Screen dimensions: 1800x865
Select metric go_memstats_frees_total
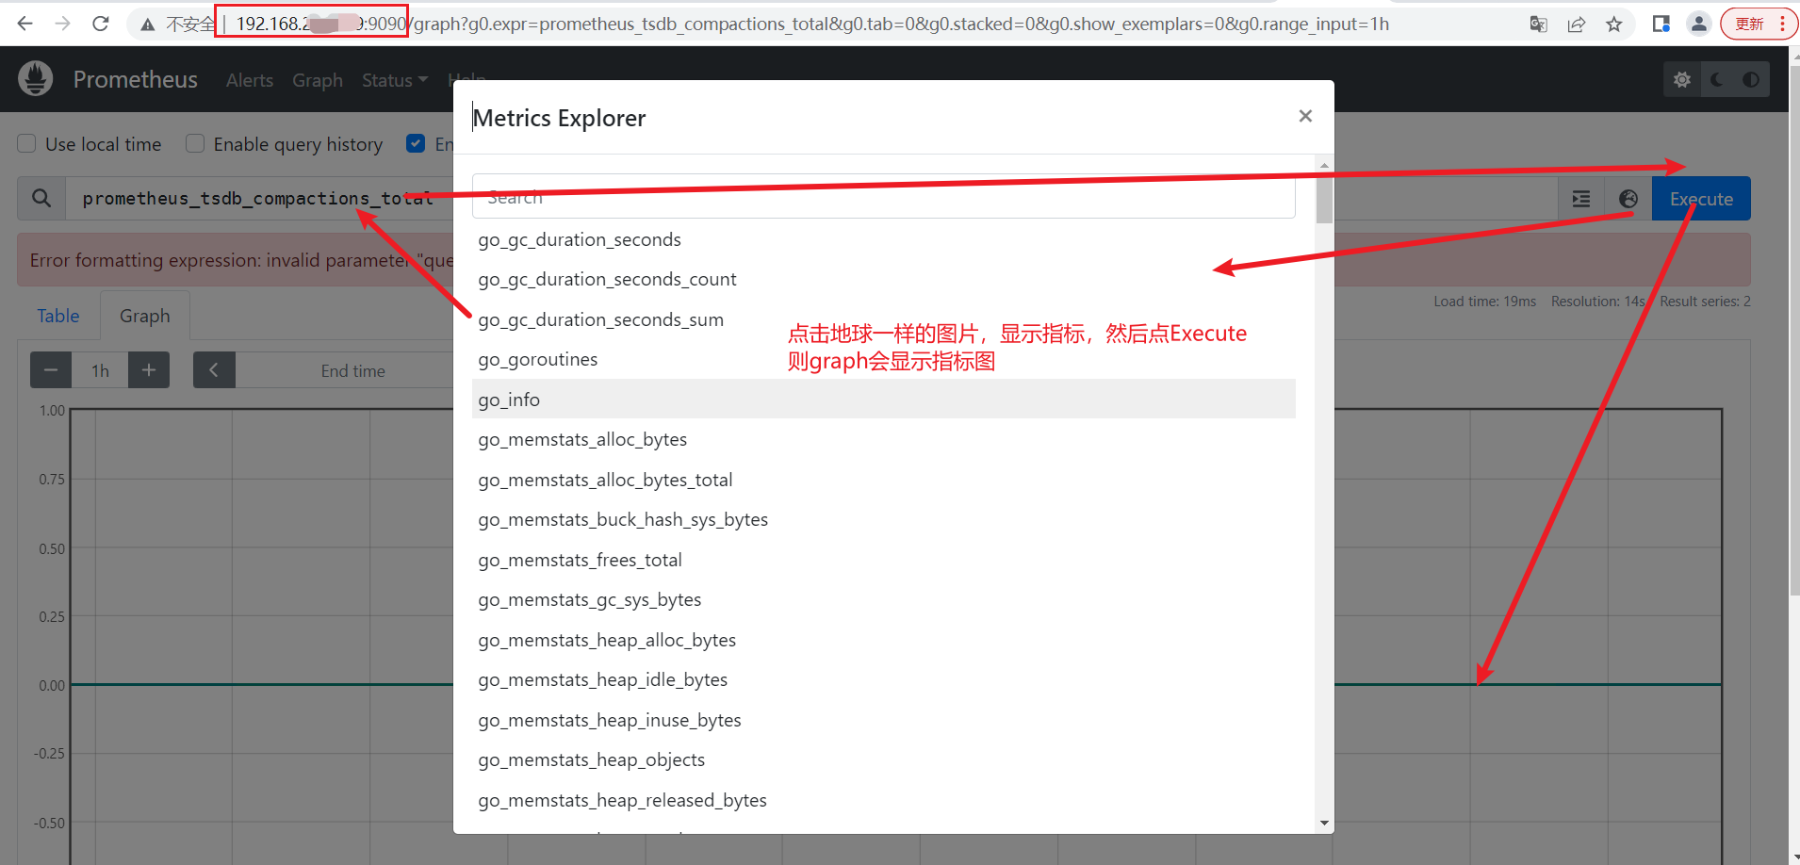[x=884, y=560]
